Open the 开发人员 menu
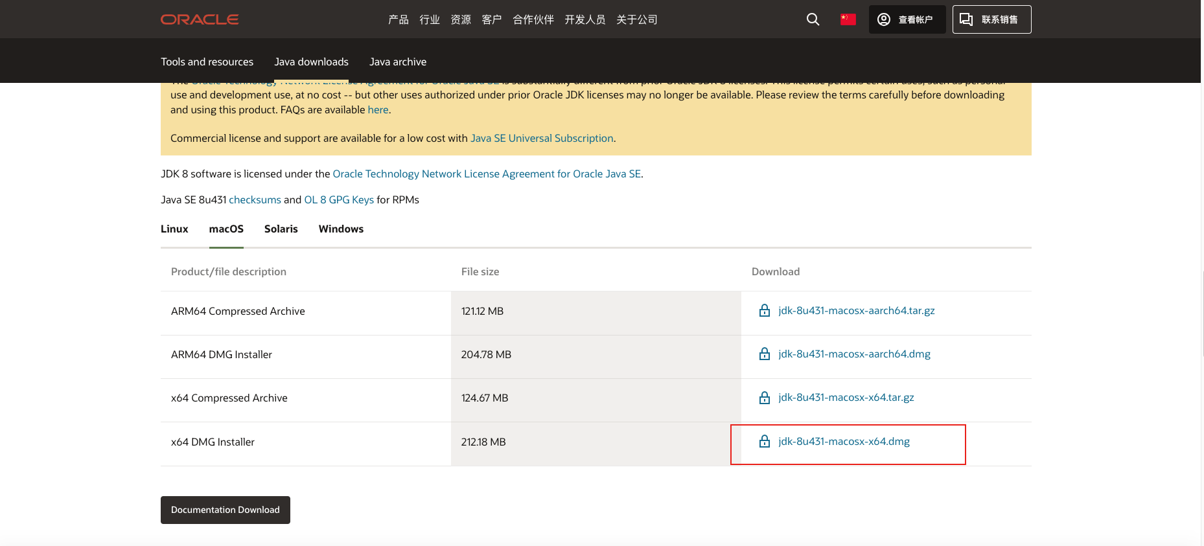Screen dimensions: 1204x546 pyautogui.click(x=585, y=19)
